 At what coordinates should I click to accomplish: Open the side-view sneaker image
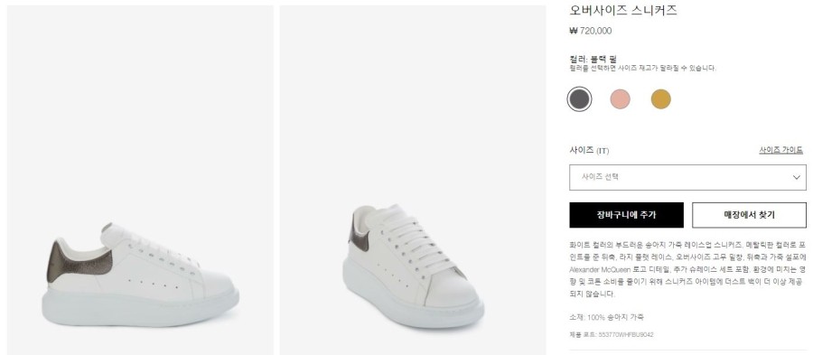[140, 180]
